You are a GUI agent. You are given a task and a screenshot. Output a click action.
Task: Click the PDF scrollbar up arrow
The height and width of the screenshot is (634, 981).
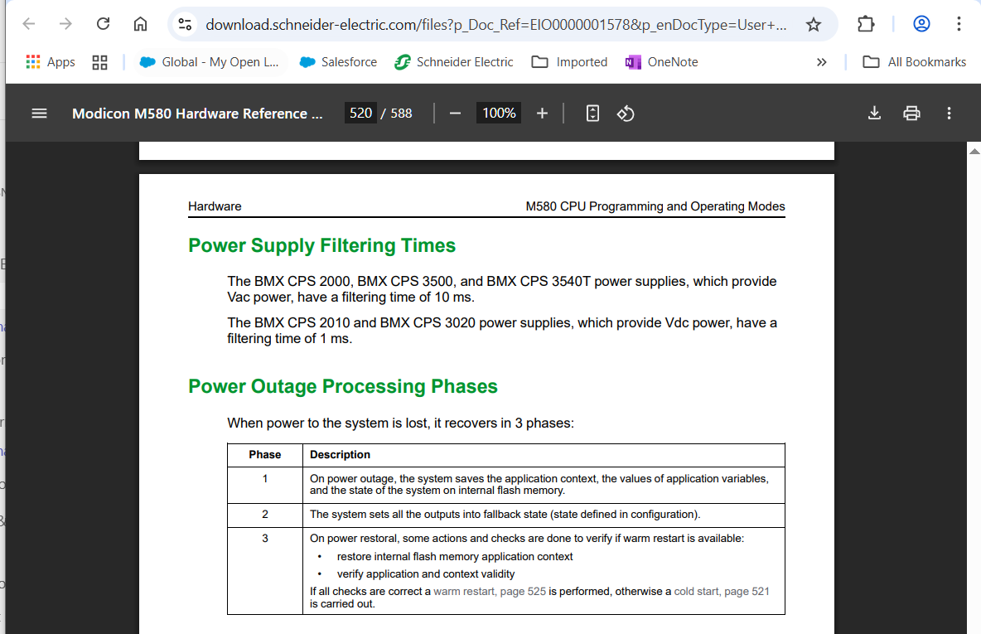coord(974,151)
